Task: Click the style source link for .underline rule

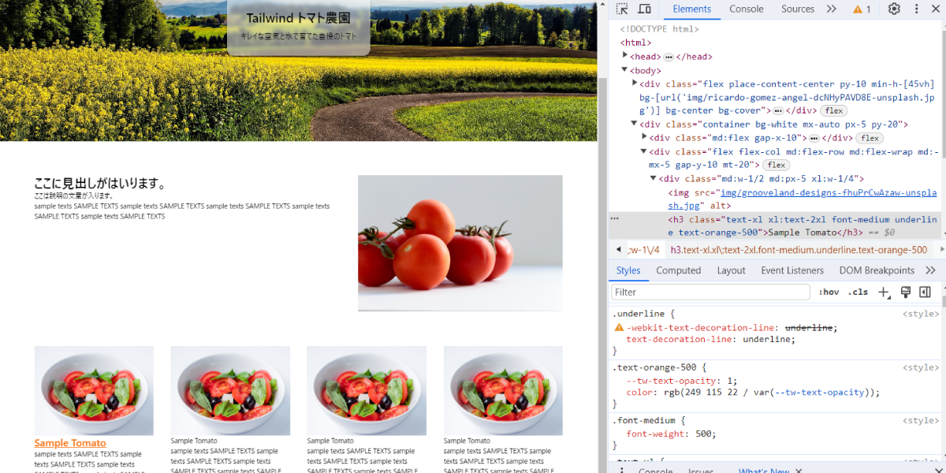Action: (921, 314)
